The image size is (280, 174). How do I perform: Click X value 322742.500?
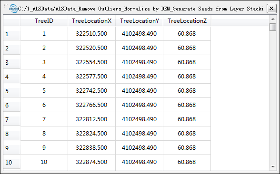[x=91, y=90]
